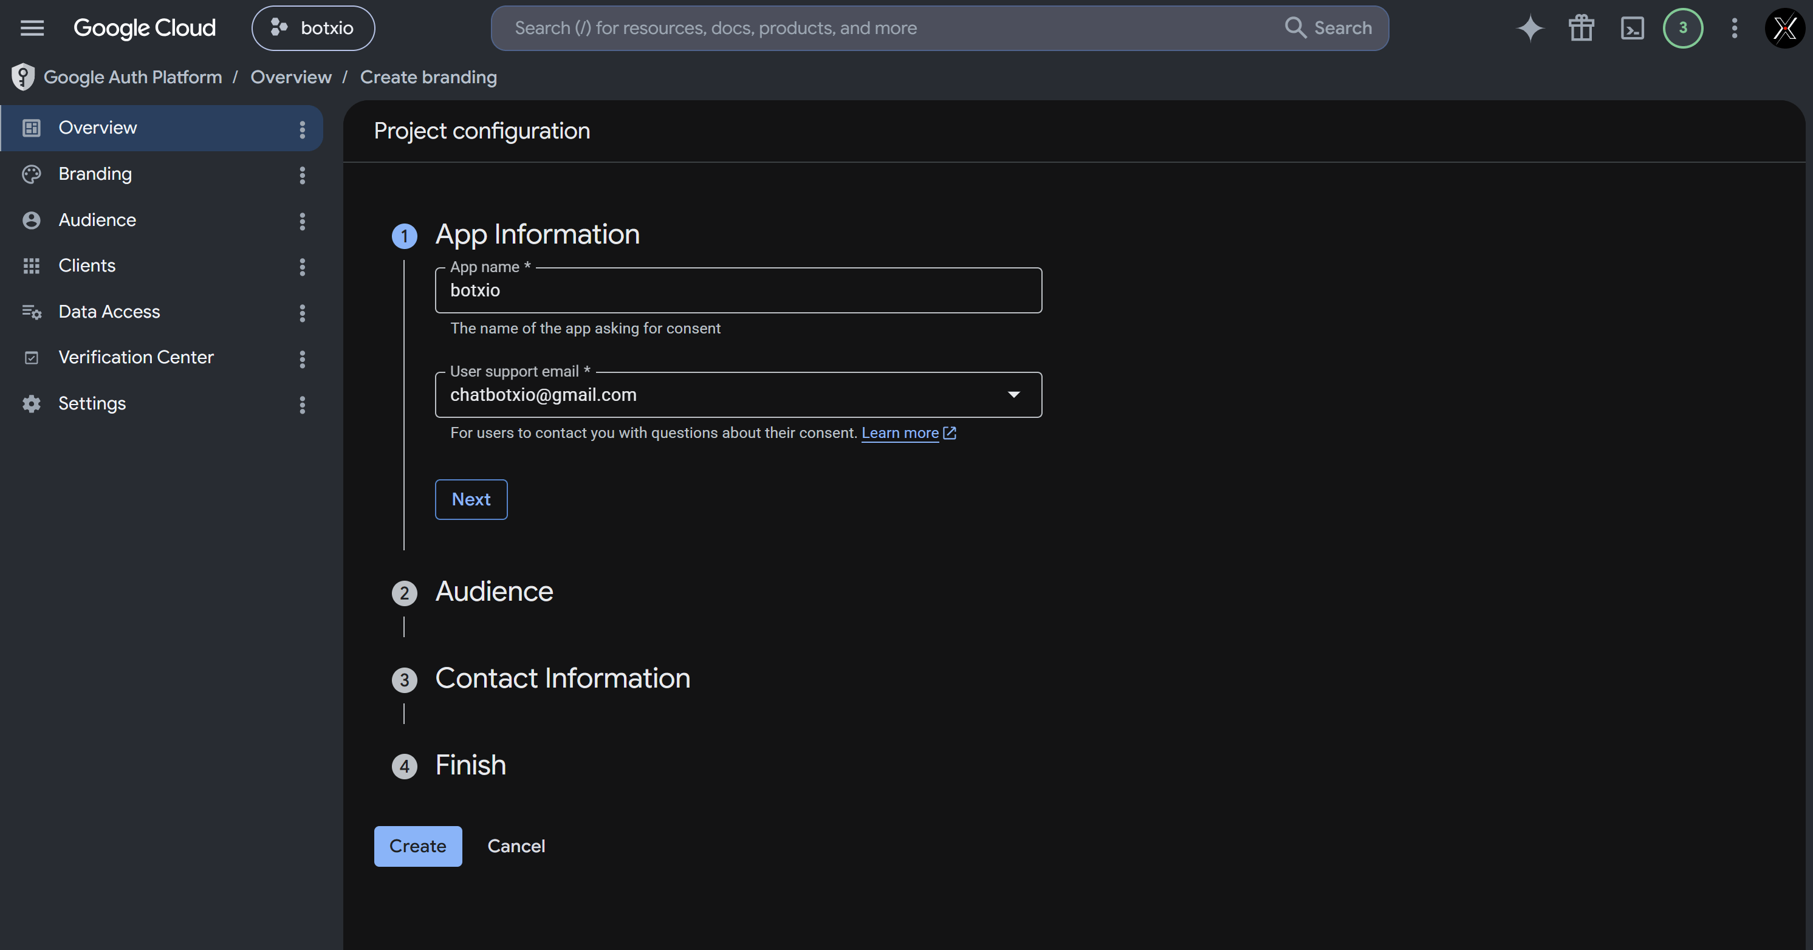Open Audience row more-actions dots
1813x950 pixels.
pos(302,222)
